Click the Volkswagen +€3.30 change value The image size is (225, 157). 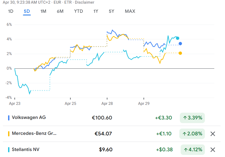point(163,118)
